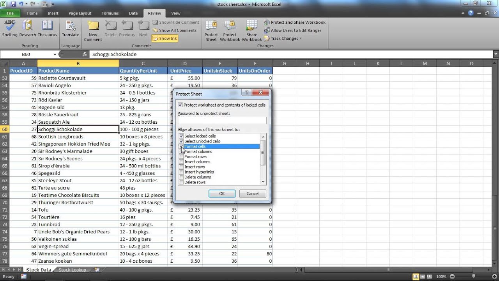Enable the Insert hyperlinks checkbox
This screenshot has height=281, width=499.
pos(181,172)
